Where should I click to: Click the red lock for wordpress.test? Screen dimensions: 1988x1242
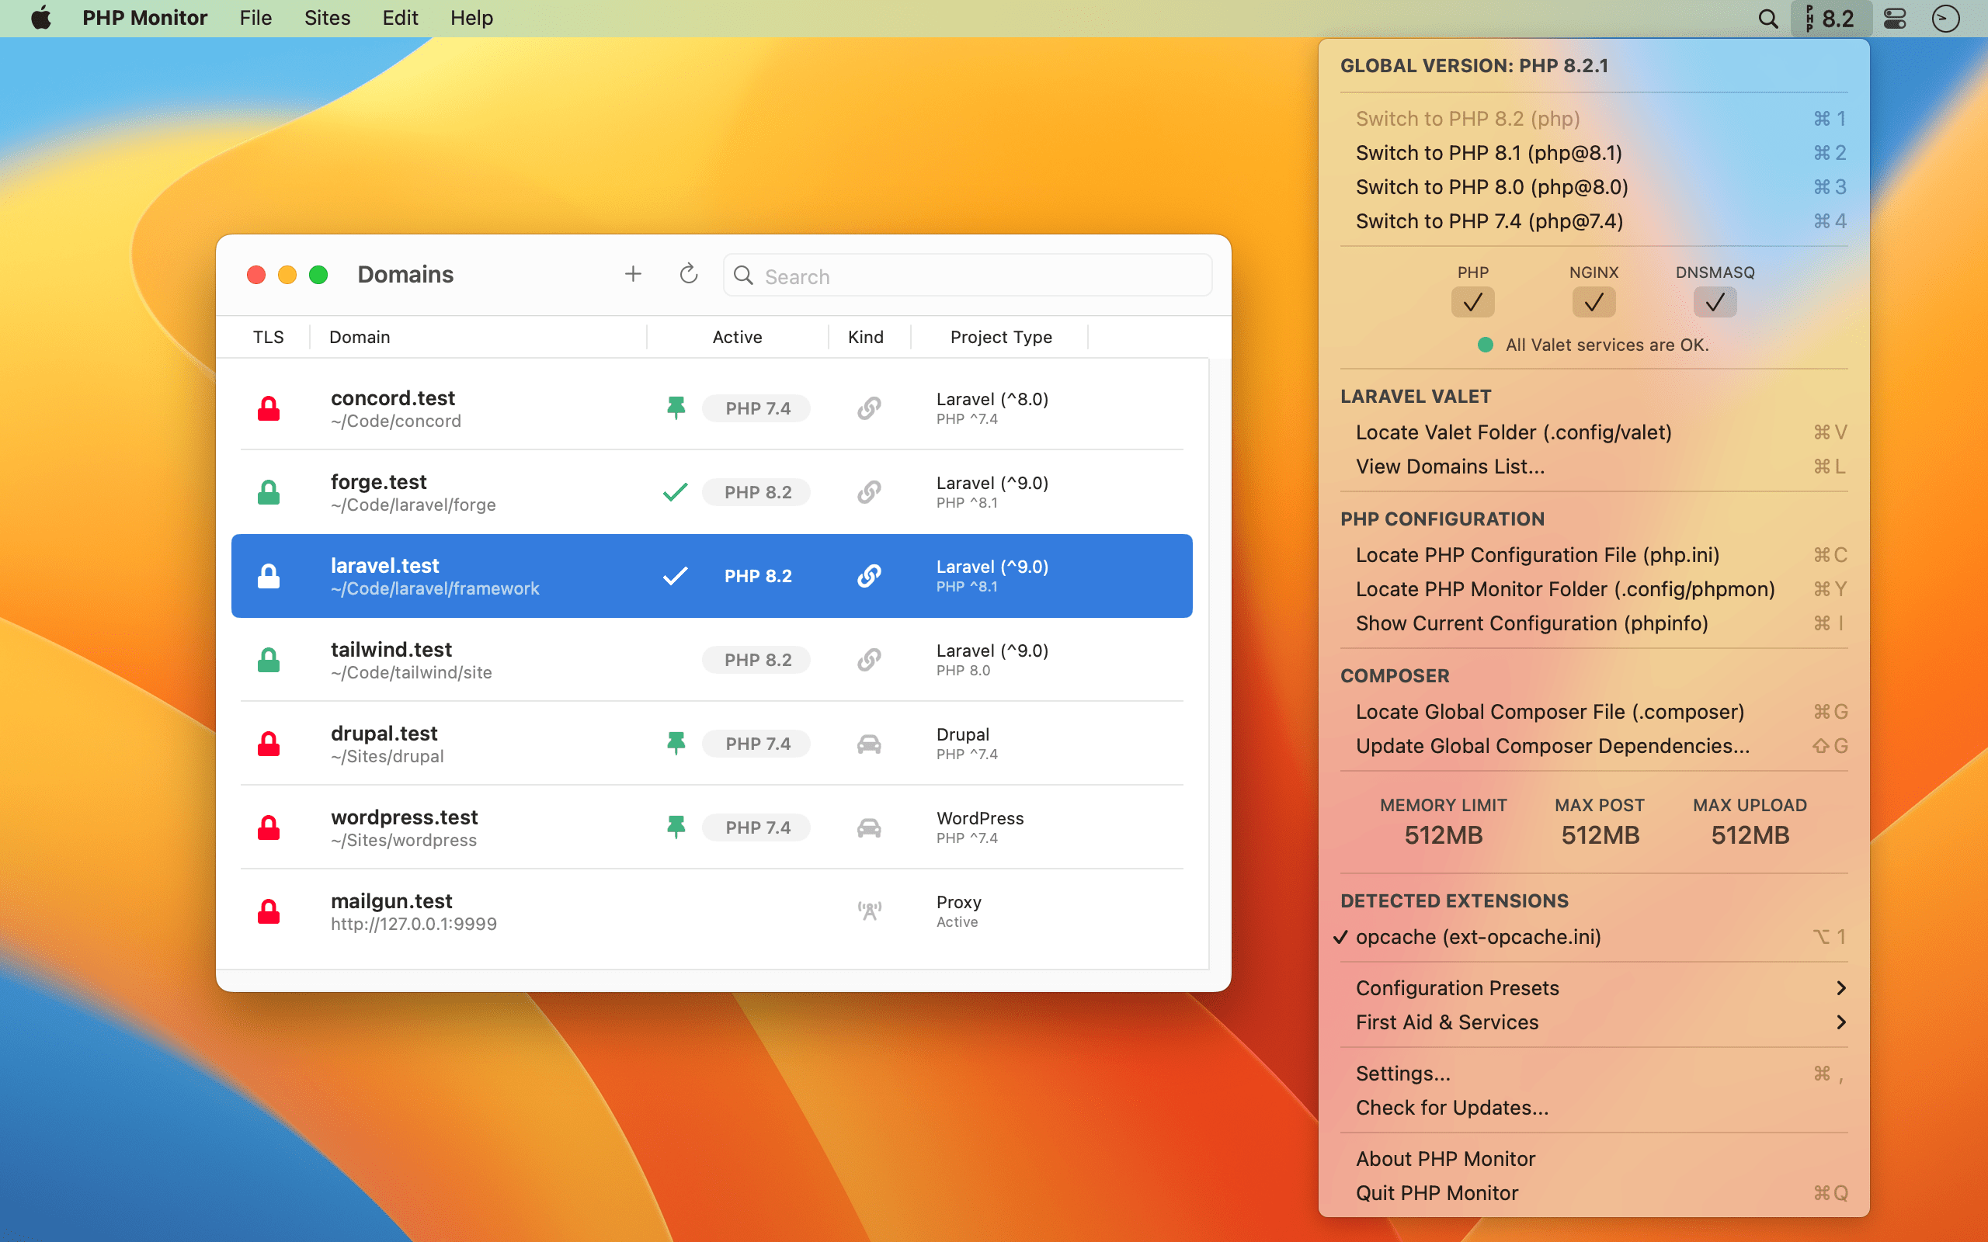click(269, 827)
